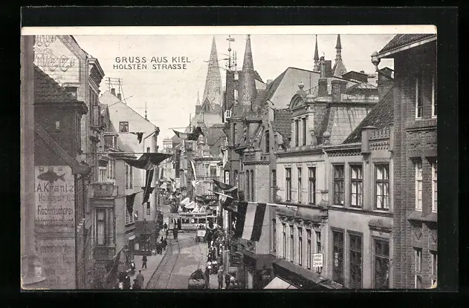Click the 'HOLSTEN STRASSE' caption line
Screen dimensions: 469x308
152,67
